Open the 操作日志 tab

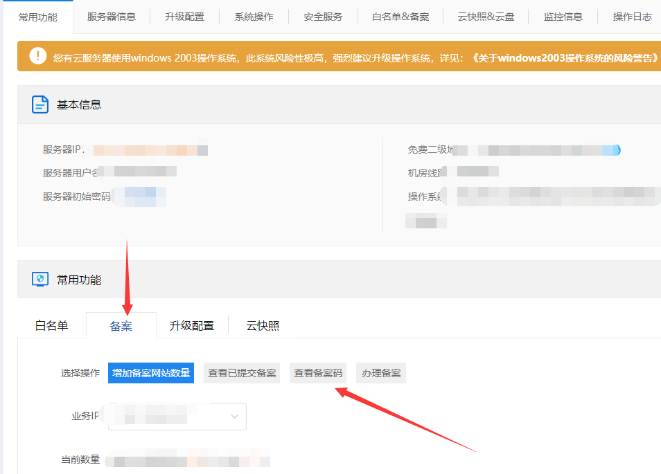pos(632,17)
